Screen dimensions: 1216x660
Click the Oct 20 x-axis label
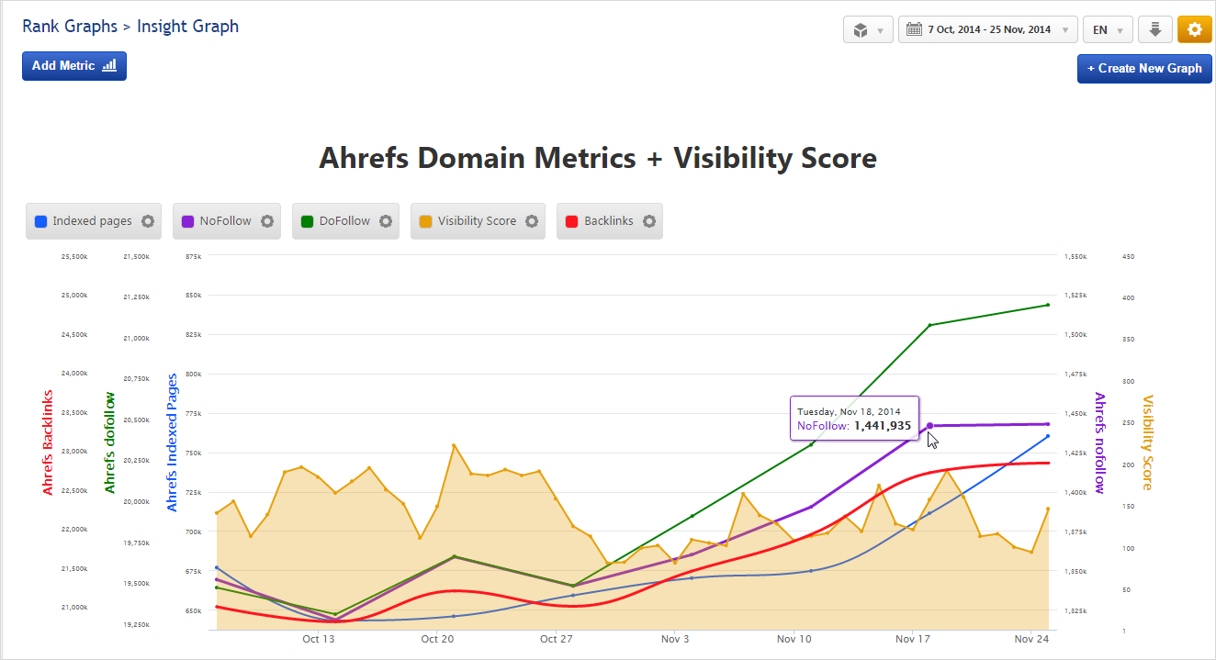coord(437,639)
